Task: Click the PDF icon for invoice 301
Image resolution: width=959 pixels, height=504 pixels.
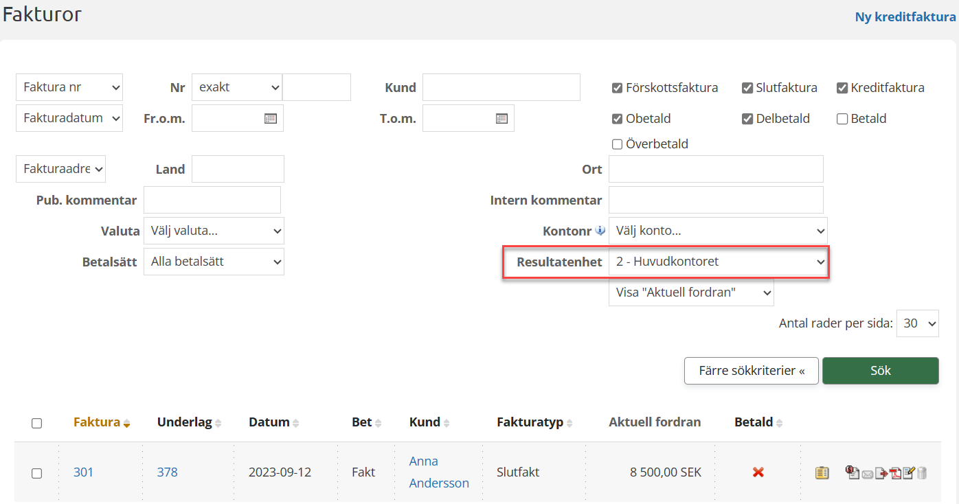Action: (895, 472)
